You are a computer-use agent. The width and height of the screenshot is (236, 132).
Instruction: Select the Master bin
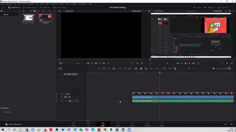(6, 15)
